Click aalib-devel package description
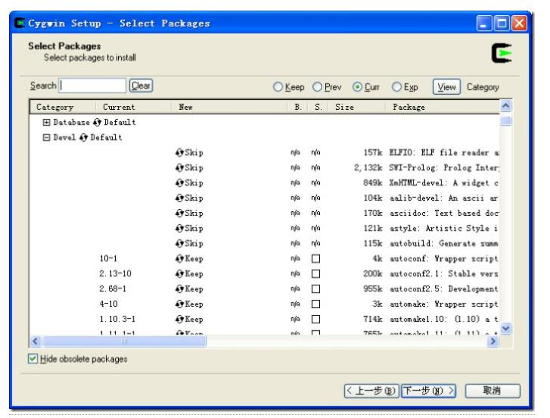The height and width of the screenshot is (418, 550). pyautogui.click(x=444, y=198)
